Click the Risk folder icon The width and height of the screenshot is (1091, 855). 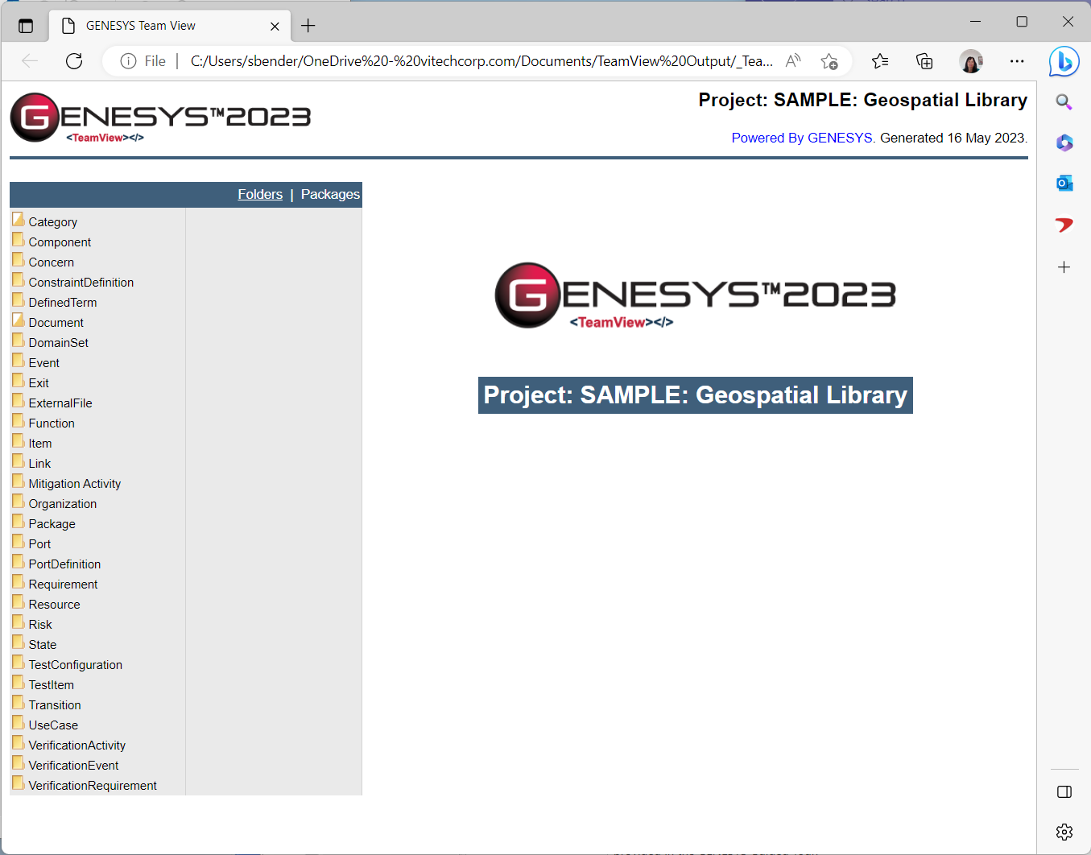tap(19, 622)
